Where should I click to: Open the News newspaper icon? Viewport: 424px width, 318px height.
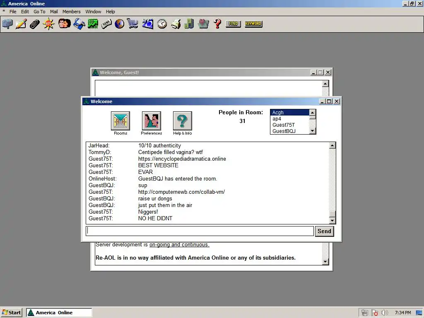pos(106,24)
